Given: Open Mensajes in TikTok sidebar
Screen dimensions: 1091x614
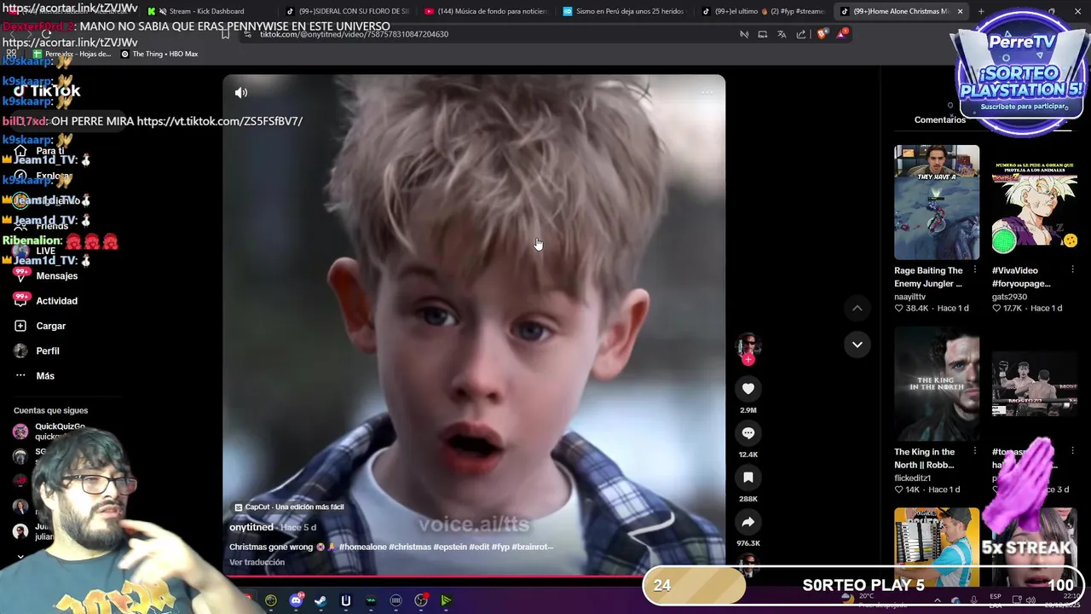Looking at the screenshot, I should pos(48,275).
